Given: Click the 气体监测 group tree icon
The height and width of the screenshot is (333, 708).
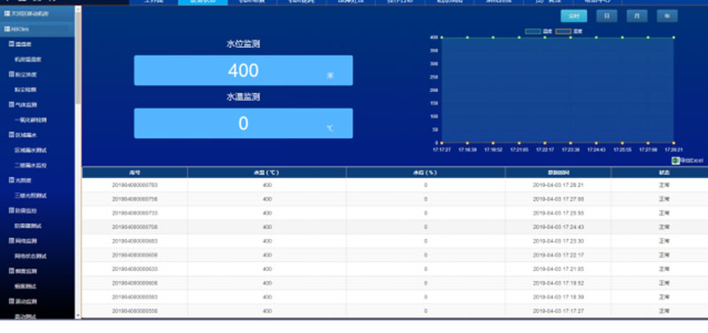Looking at the screenshot, I should click(x=12, y=105).
